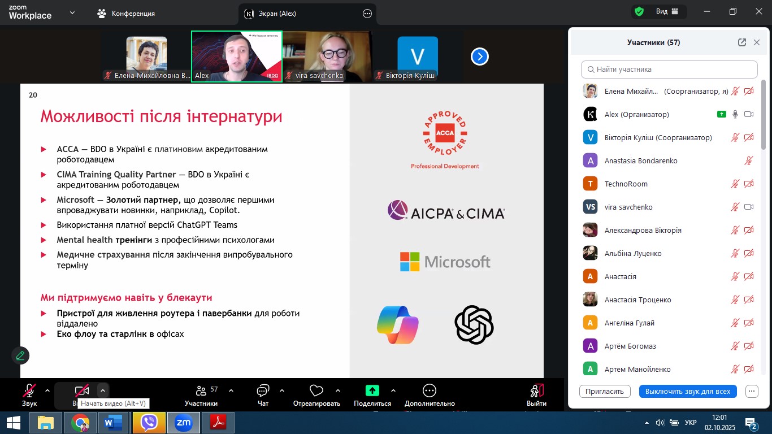The image size is (772, 434).
Task: Click the Пригласить button
Action: (604, 391)
